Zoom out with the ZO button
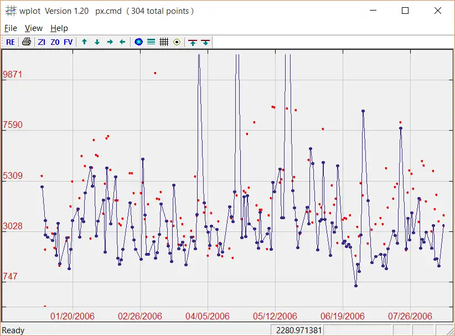The image size is (455, 336). point(55,42)
